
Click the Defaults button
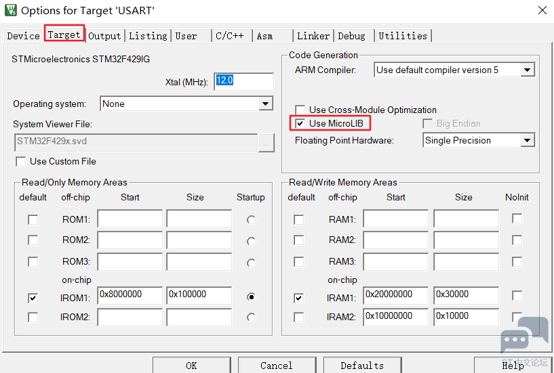click(362, 365)
